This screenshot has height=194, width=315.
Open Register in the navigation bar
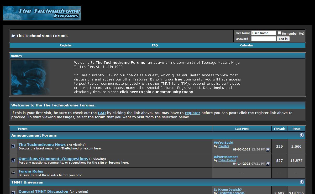(x=66, y=45)
